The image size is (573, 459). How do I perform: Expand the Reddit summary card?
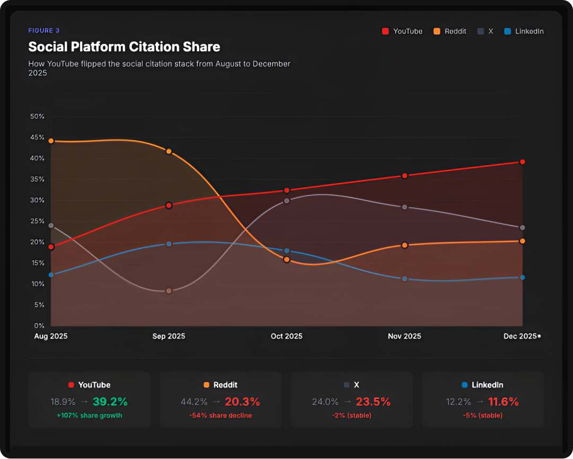[x=220, y=400]
